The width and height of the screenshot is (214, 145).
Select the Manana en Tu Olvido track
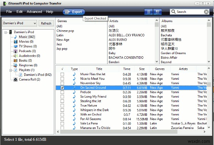(95, 128)
